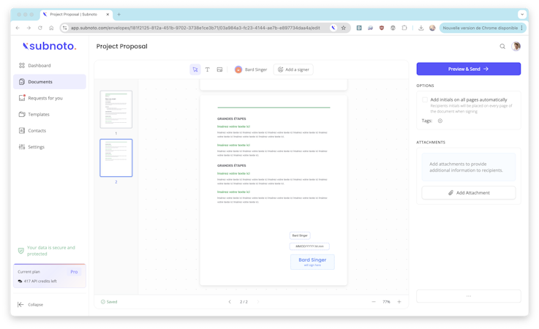Image resolution: width=539 pixels, height=329 pixels.
Task: Zoom in with the plus icon
Action: 399,302
